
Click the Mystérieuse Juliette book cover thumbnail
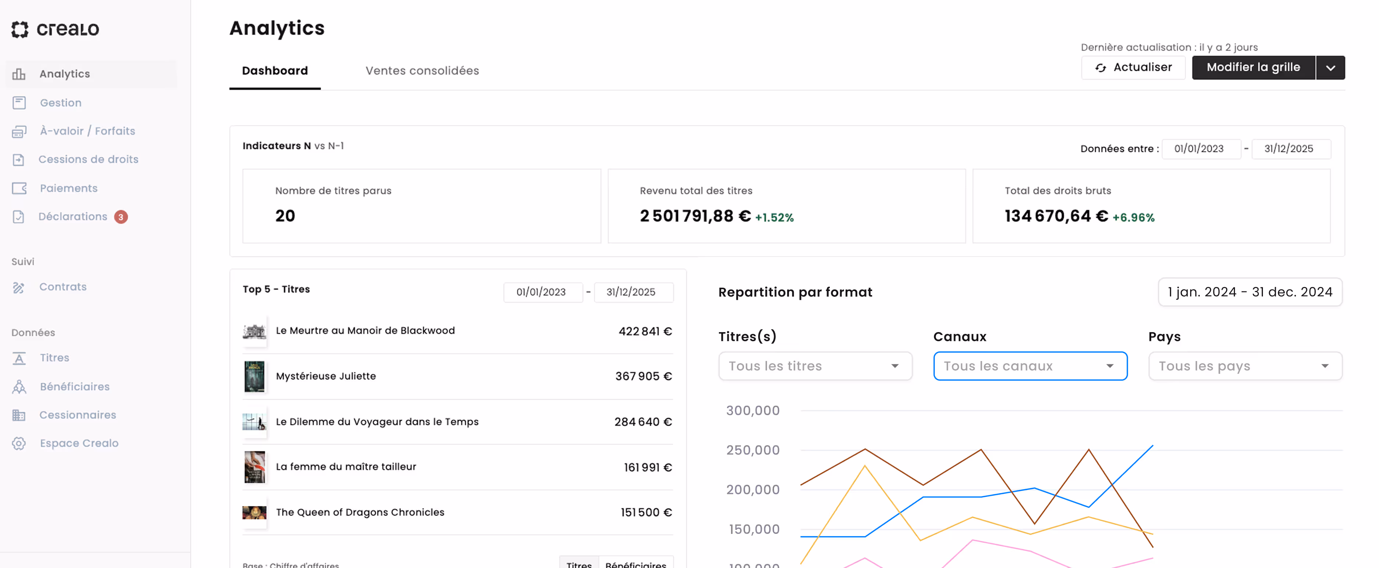pos(254,376)
